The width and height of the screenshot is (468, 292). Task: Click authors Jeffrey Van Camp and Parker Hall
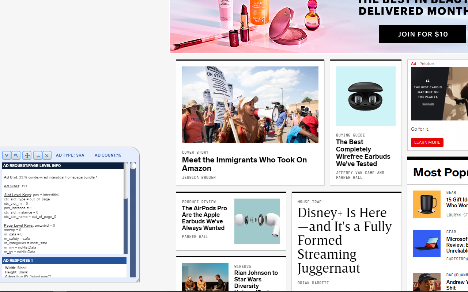coord(360,175)
